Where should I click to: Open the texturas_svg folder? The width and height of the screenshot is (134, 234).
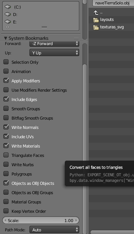click(x=112, y=27)
